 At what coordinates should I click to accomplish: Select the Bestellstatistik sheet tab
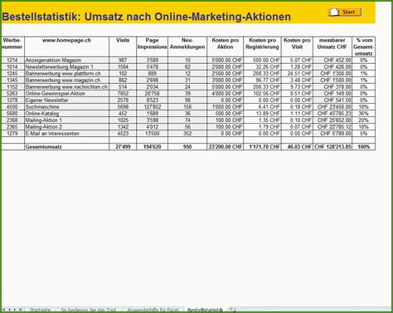(205, 310)
